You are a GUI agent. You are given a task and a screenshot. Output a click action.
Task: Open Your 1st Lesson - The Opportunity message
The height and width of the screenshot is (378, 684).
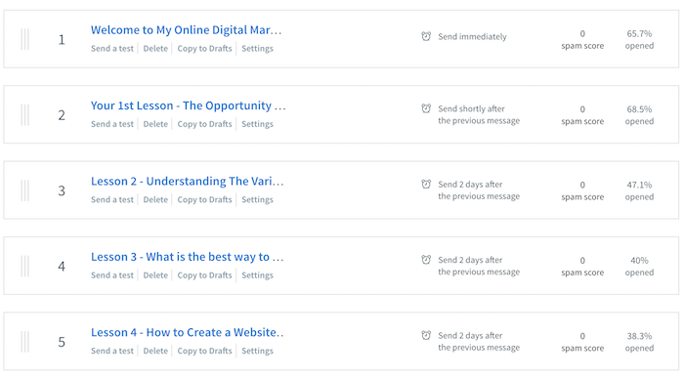tap(188, 105)
